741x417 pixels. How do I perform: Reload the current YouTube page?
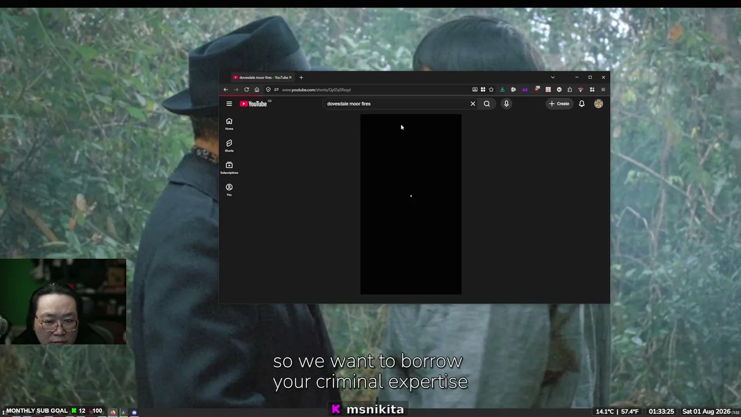tap(247, 90)
